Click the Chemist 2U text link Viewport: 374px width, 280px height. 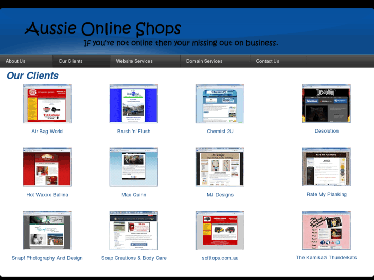point(220,132)
